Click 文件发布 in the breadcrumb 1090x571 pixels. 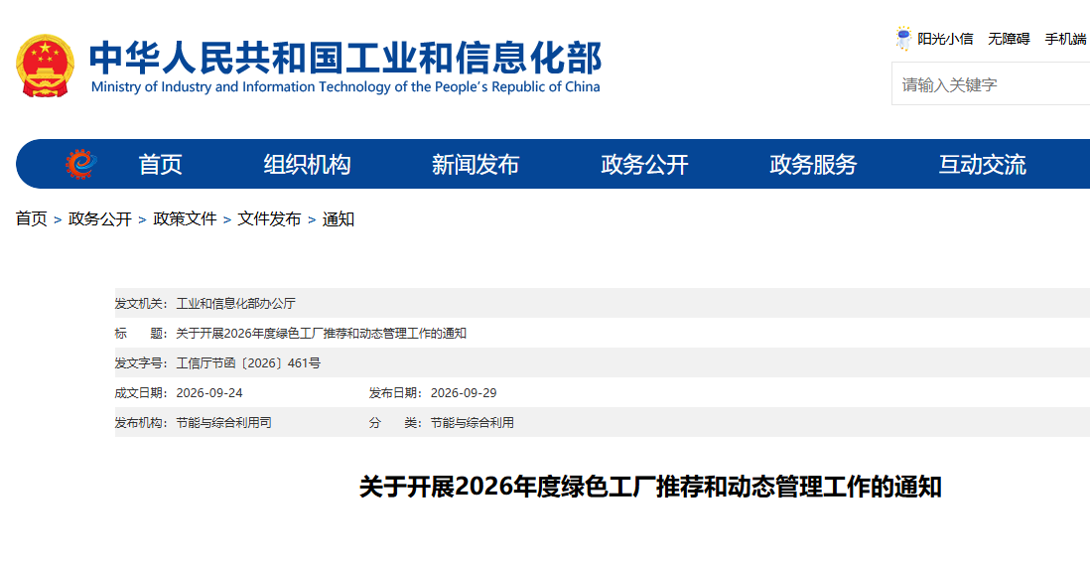[x=269, y=219]
